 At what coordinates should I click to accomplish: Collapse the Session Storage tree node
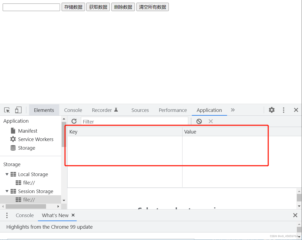7,191
